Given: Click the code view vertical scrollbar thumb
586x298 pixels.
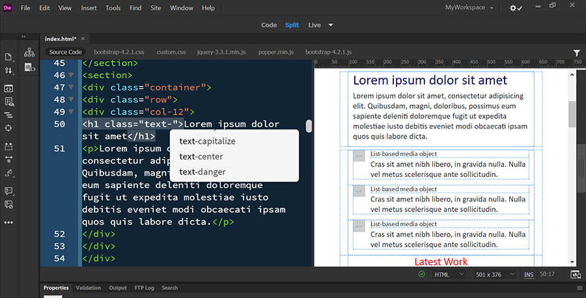Looking at the screenshot, I should [309, 126].
